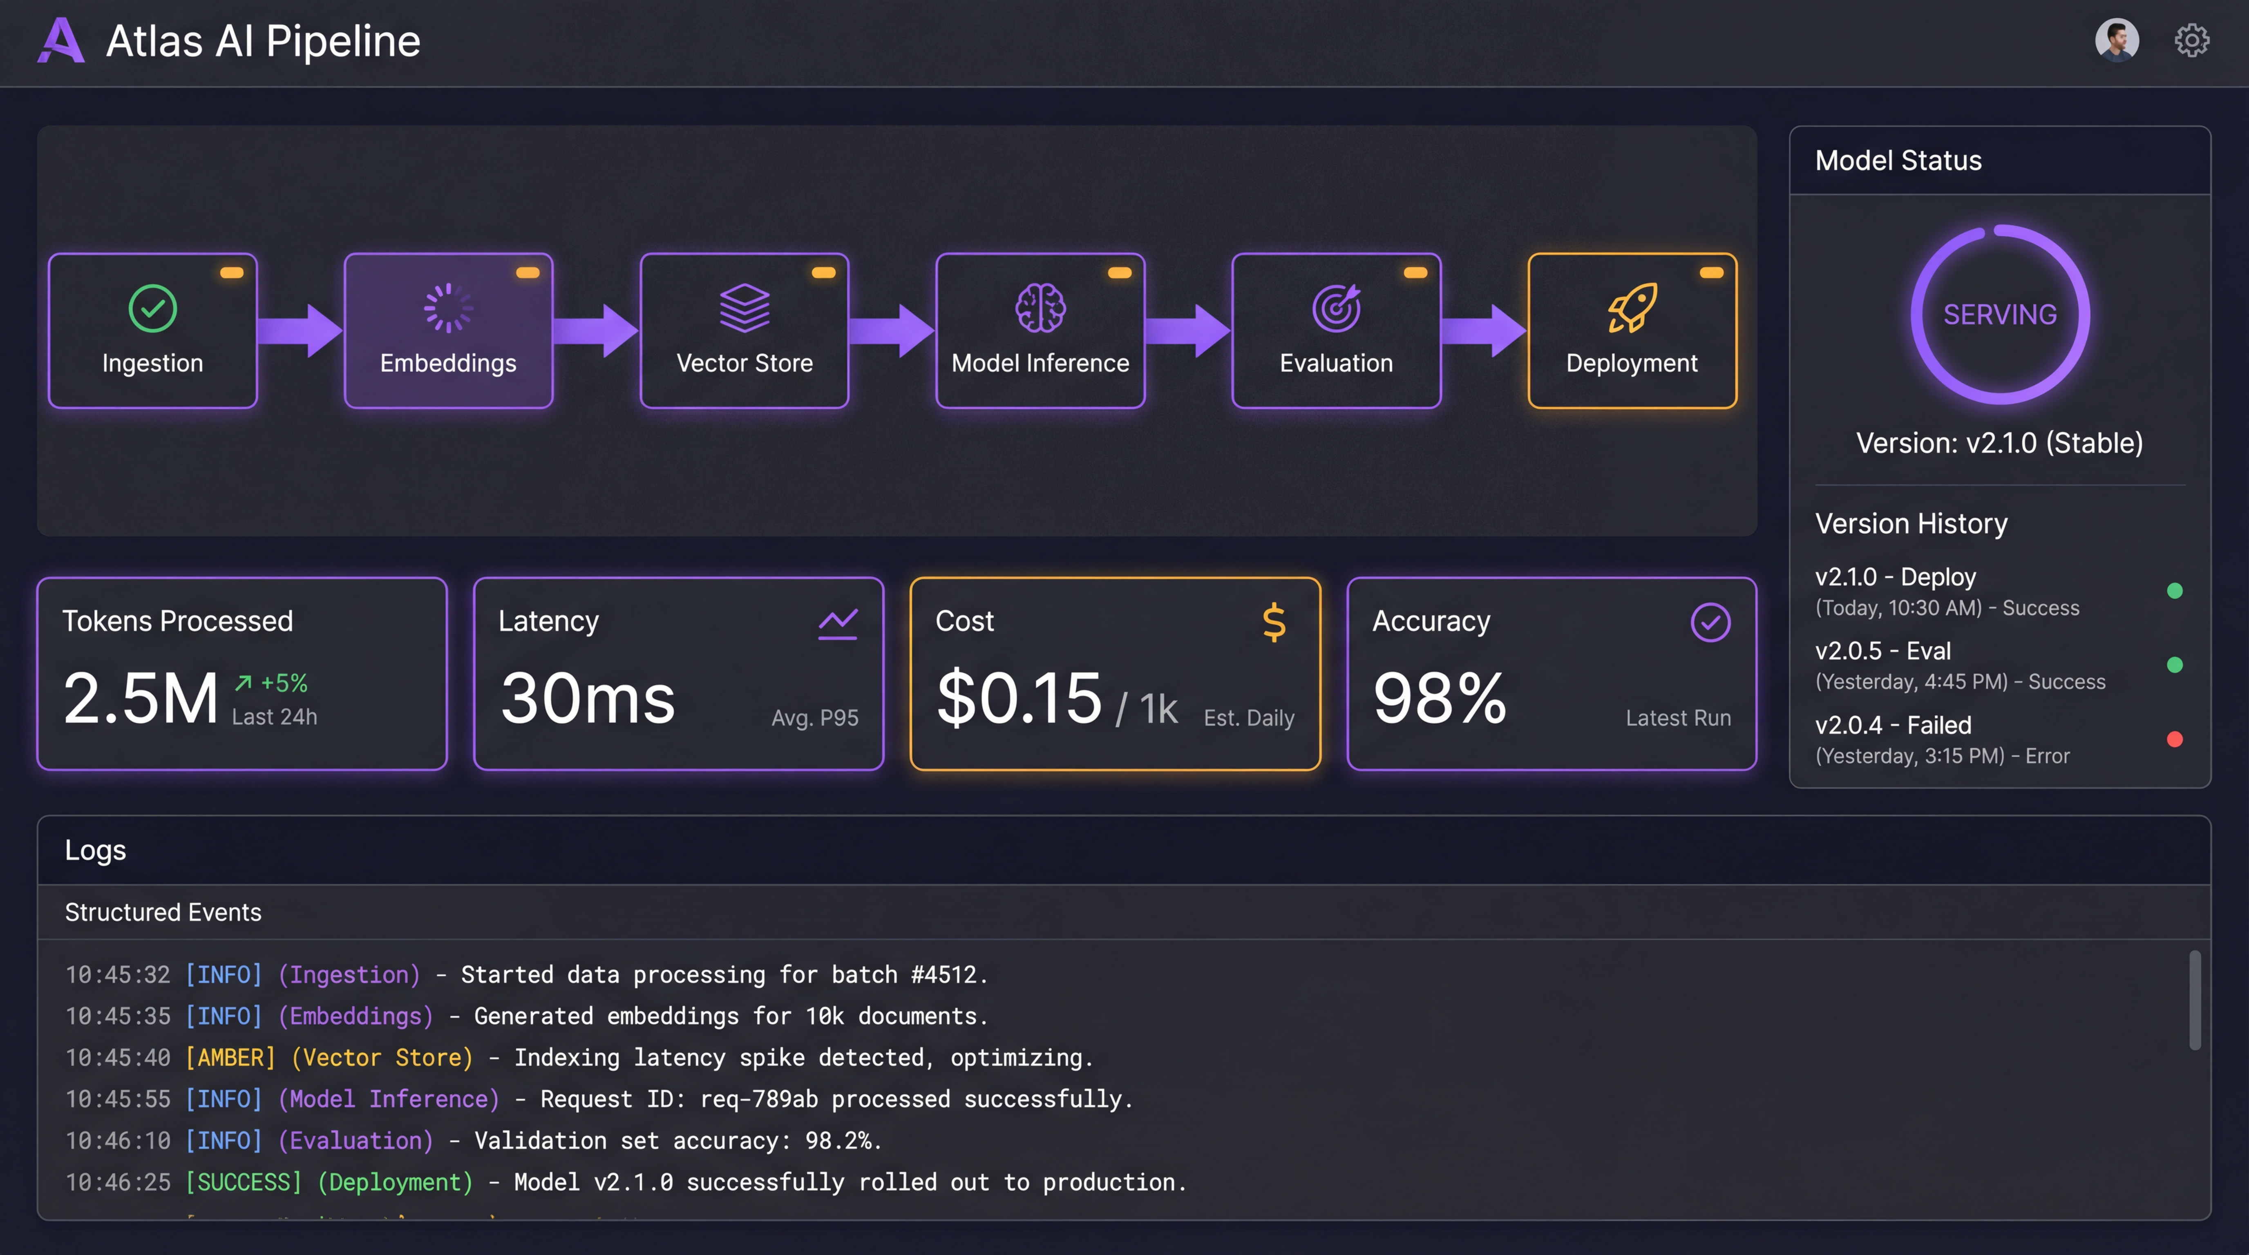Click the Cost dollar sign icon
The width and height of the screenshot is (2249, 1255).
(x=1274, y=623)
